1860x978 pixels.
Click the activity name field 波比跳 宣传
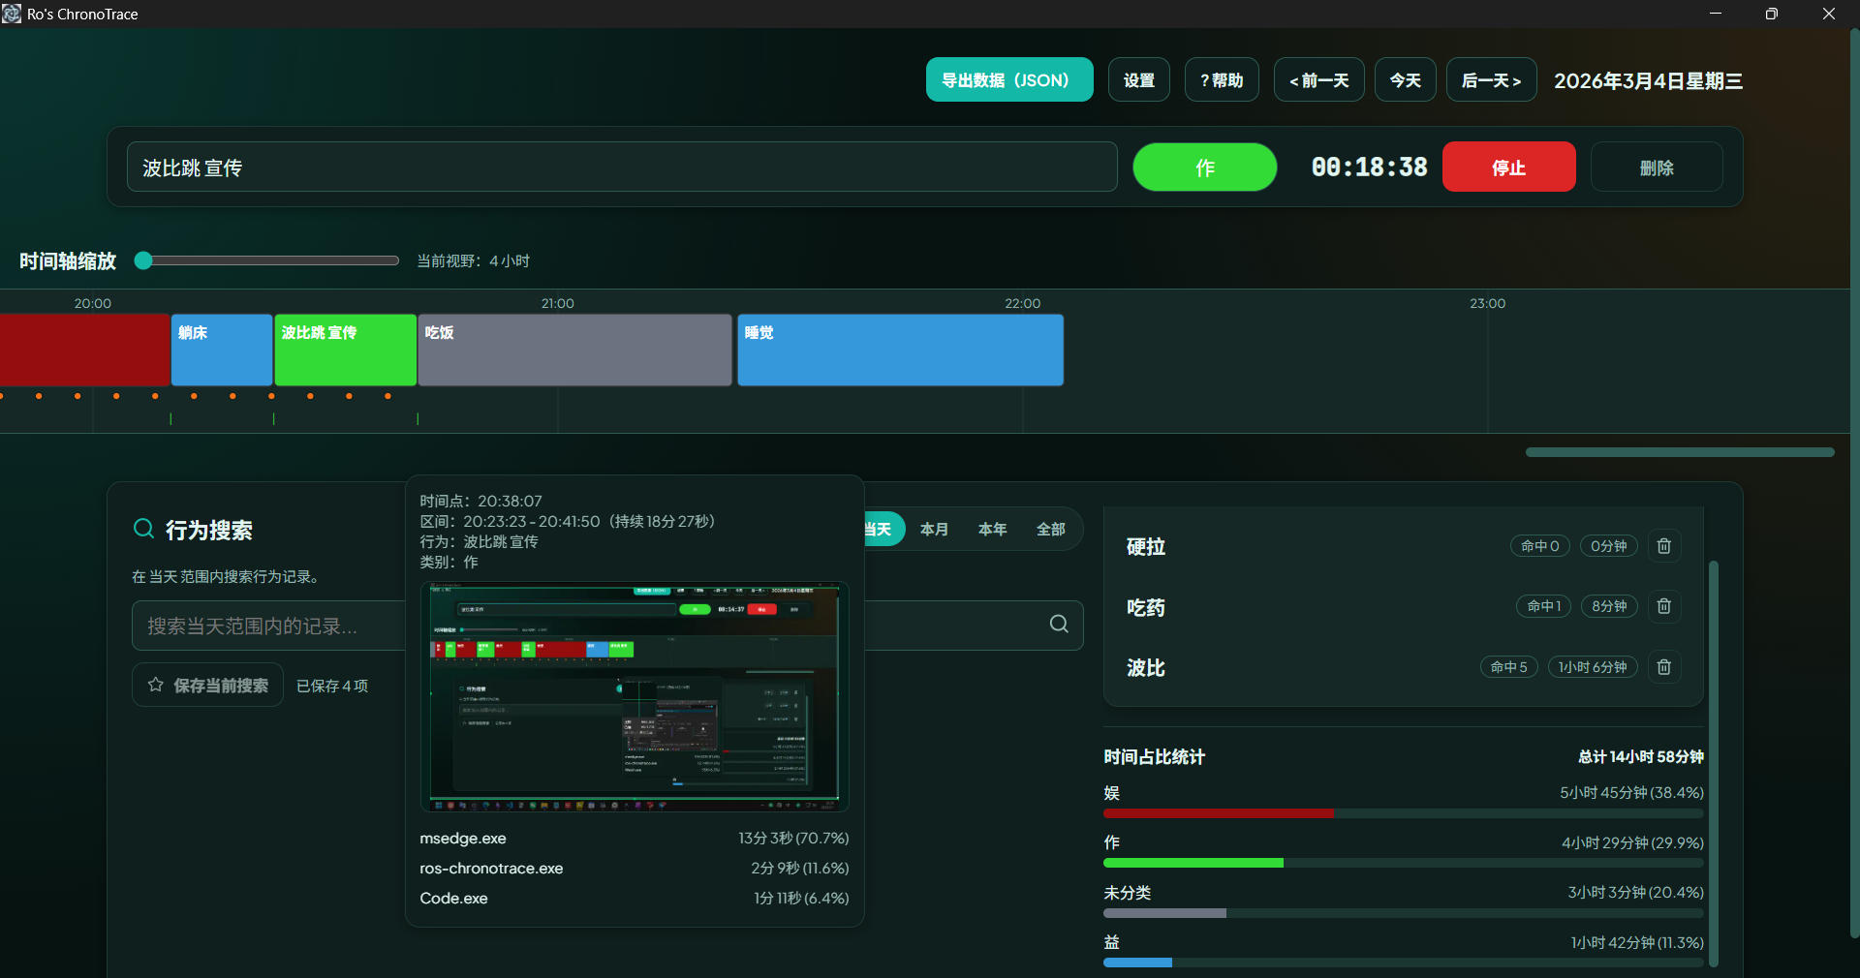(x=622, y=168)
